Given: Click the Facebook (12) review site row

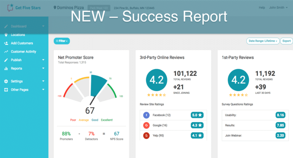Looking at the screenshot, I should (174, 115).
